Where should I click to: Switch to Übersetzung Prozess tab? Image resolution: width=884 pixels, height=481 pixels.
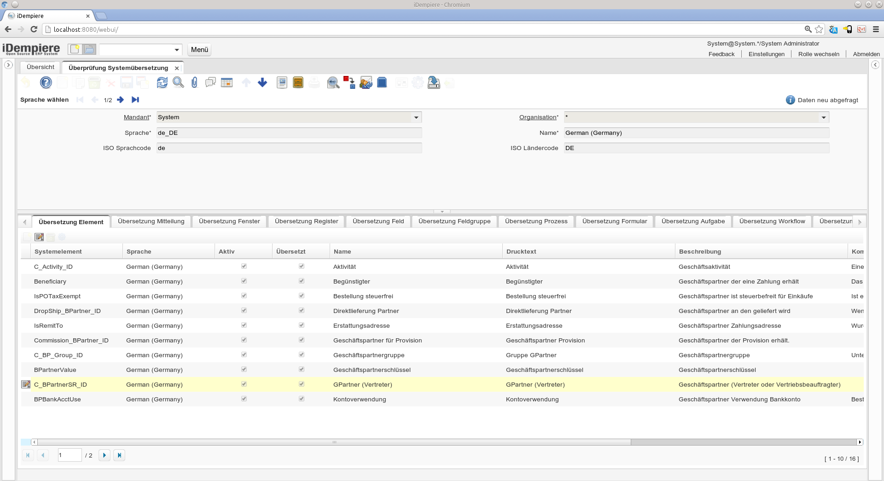[536, 221]
